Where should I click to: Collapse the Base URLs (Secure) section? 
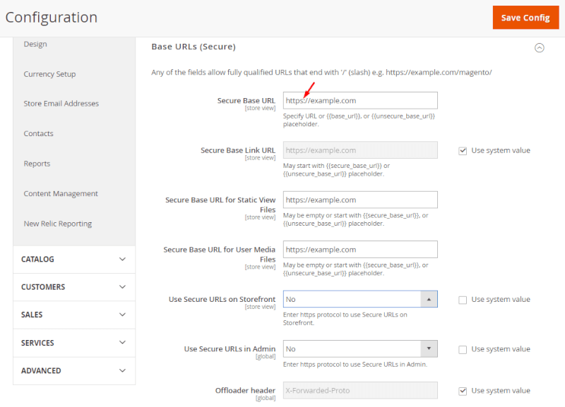539,47
